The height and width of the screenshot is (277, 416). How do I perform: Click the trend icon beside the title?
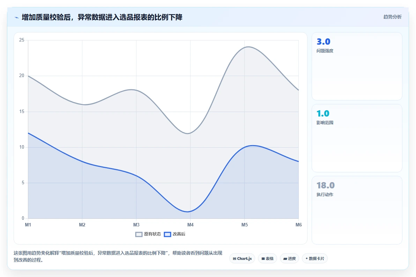point(16,17)
